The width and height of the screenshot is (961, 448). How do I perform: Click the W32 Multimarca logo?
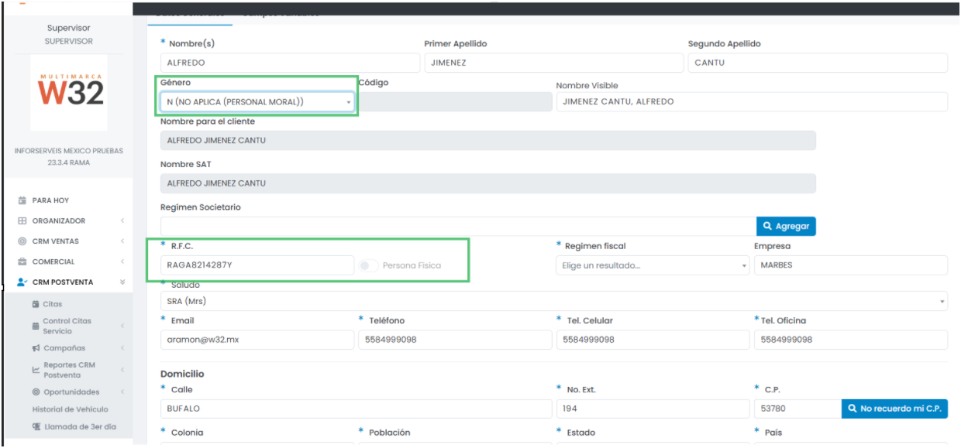coord(70,92)
